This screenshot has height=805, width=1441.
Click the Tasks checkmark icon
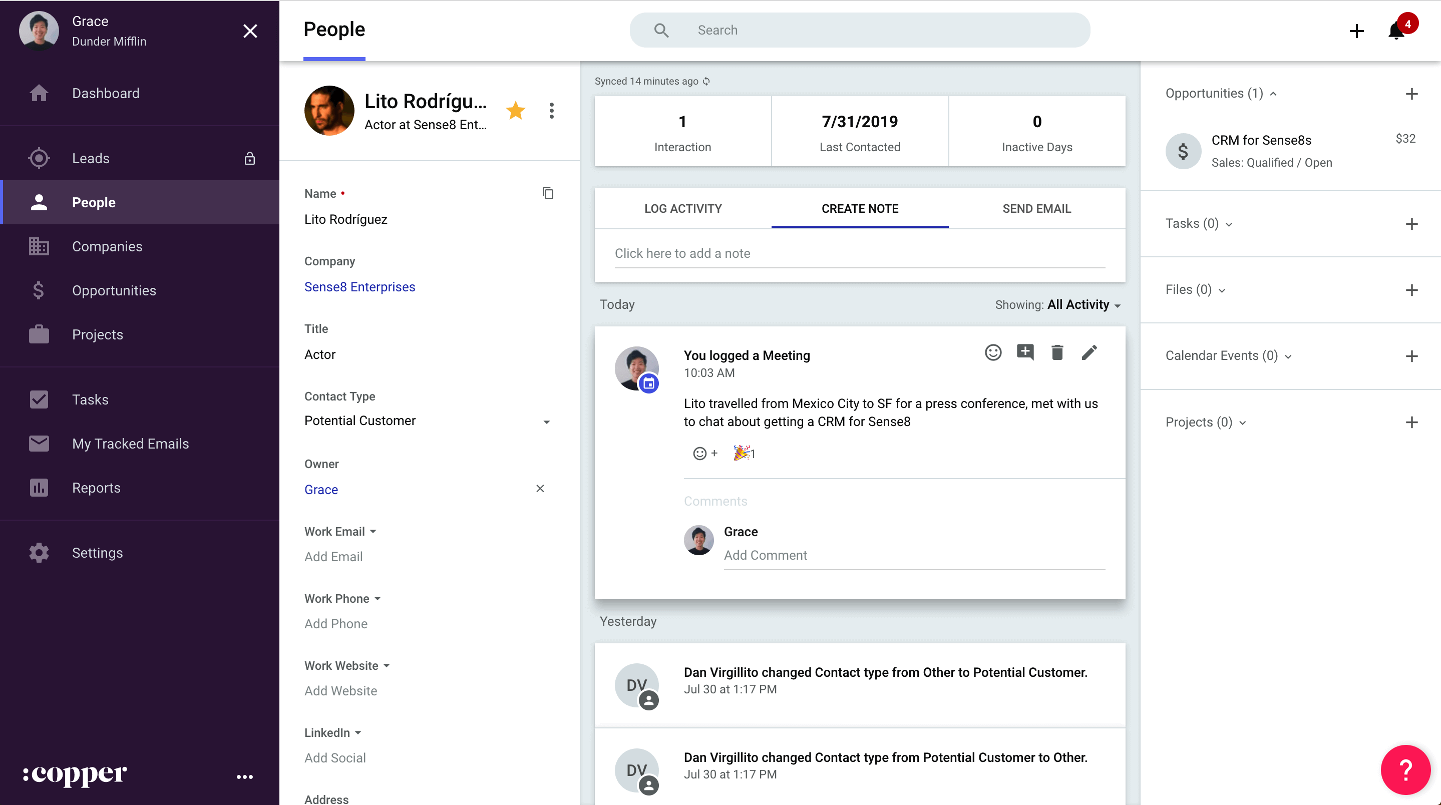click(x=39, y=399)
